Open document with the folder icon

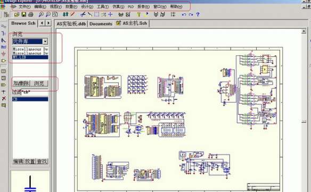17,14
